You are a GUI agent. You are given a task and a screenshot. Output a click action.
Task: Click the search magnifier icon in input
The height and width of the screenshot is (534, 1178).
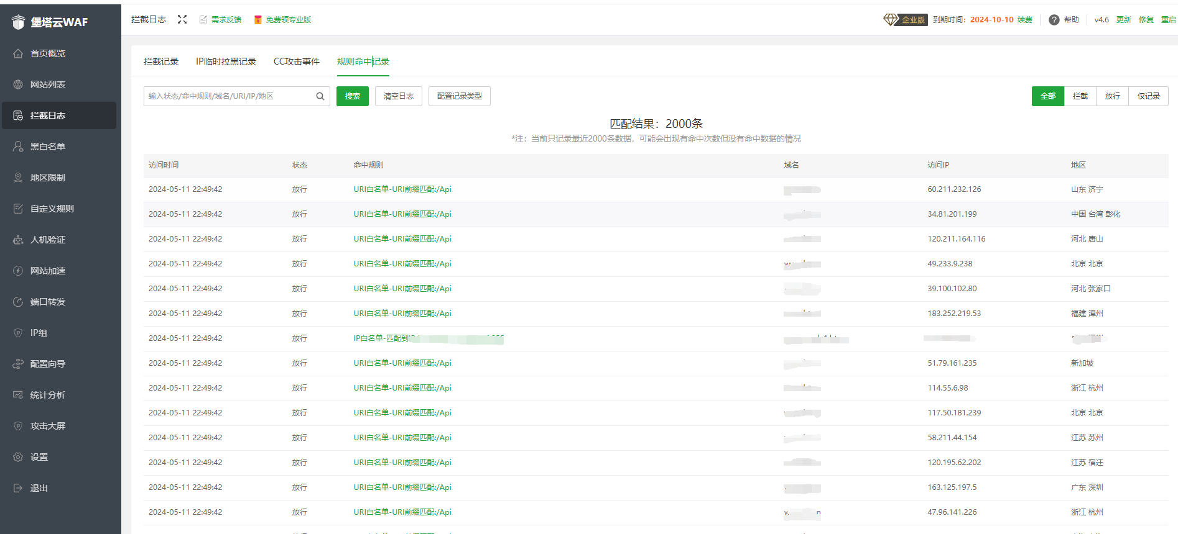pos(320,96)
